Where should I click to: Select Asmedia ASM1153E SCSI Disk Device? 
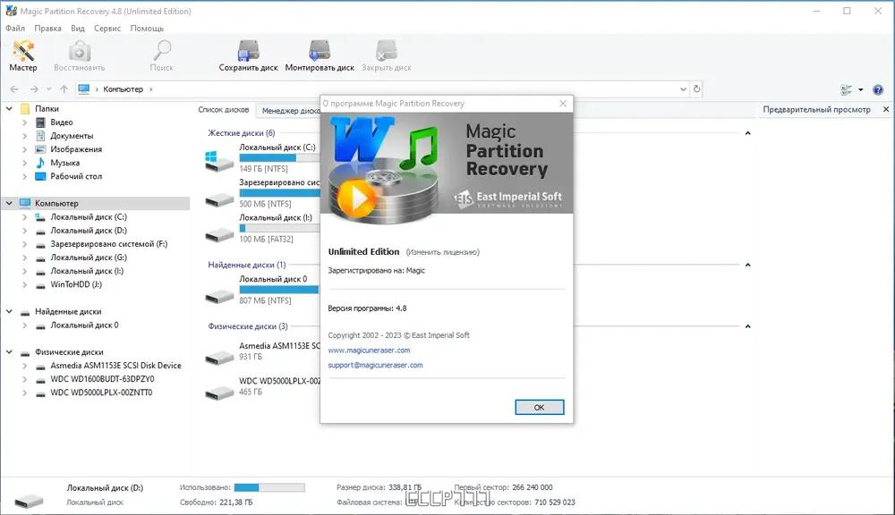(x=115, y=365)
